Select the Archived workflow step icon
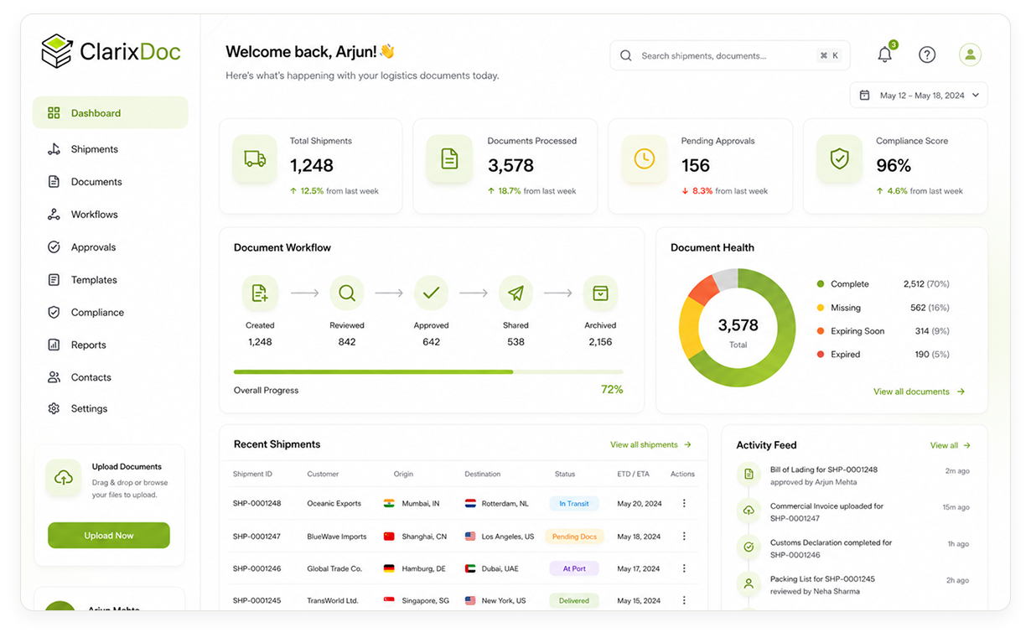 [600, 293]
